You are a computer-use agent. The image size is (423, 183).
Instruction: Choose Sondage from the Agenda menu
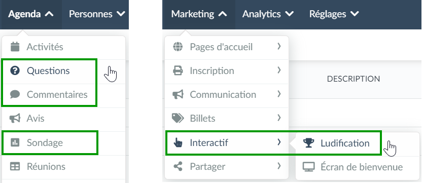(50, 142)
